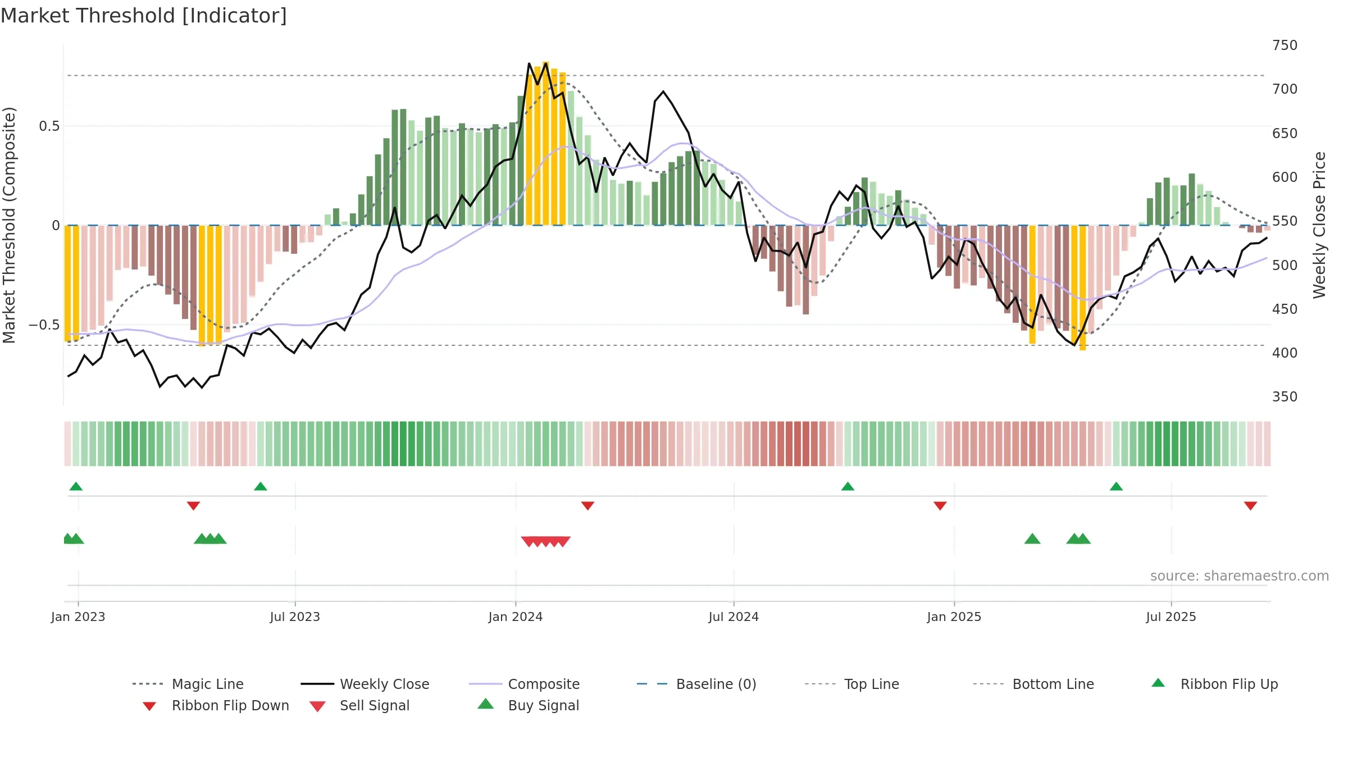
Task: Click the red triangle icon beside Sell Signal
Action: coord(317,706)
